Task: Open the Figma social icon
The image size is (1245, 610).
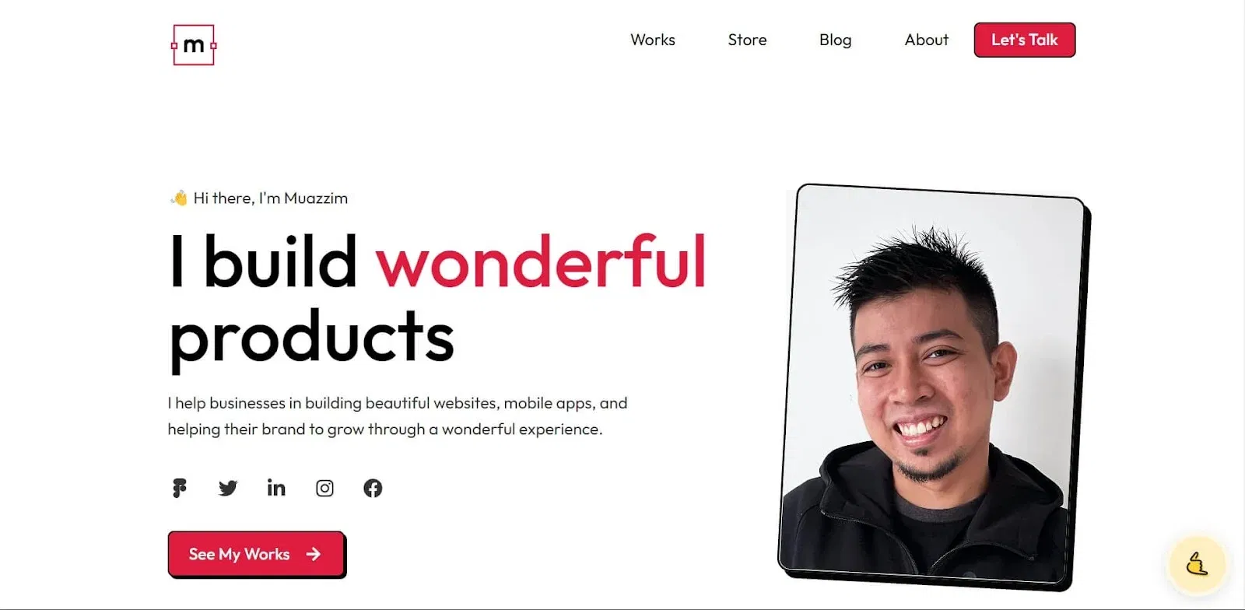Action: (x=180, y=488)
